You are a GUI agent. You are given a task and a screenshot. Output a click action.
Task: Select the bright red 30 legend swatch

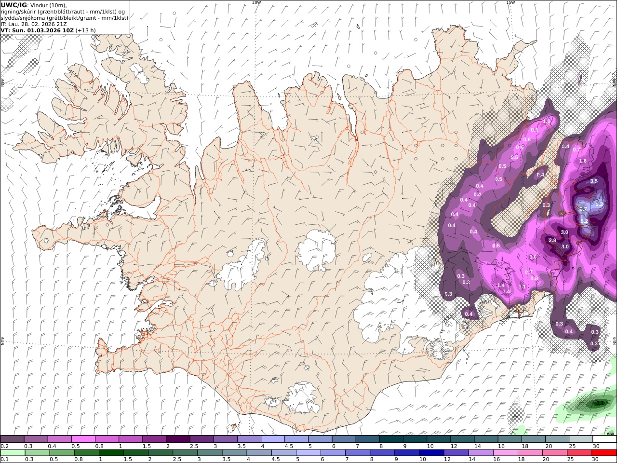(x=604, y=453)
